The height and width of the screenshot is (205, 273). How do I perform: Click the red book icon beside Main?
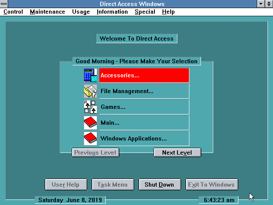[90, 123]
